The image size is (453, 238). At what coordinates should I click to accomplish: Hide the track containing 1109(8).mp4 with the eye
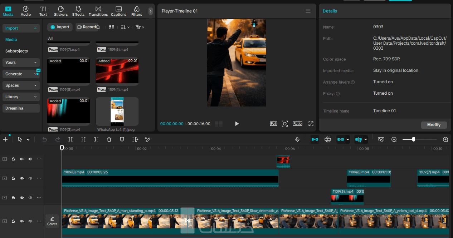[22, 178]
